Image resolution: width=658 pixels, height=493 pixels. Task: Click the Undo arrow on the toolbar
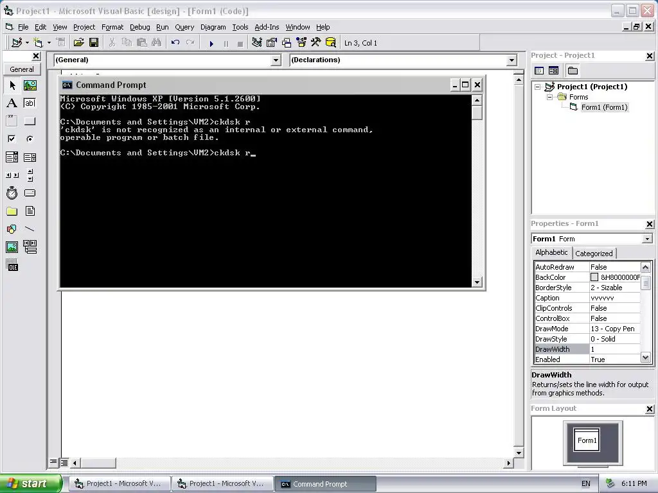pos(175,43)
